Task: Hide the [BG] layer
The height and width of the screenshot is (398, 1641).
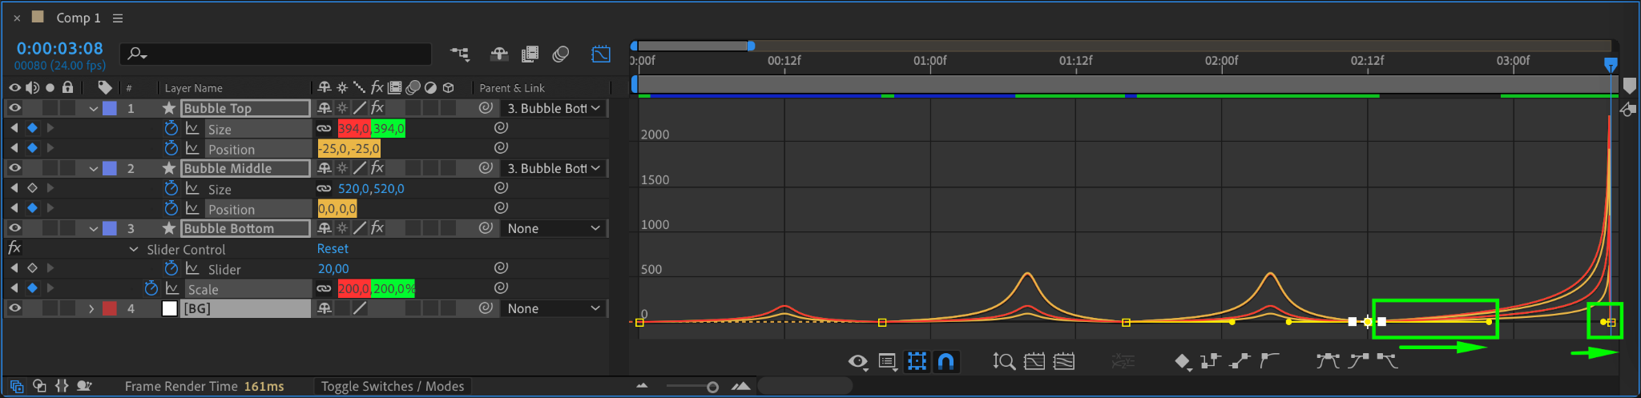Action: click(14, 308)
